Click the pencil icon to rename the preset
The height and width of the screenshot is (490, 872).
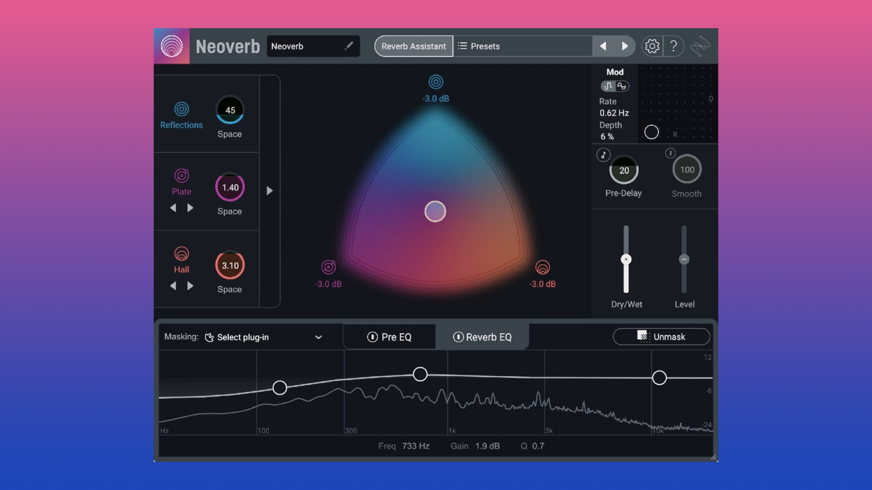[x=349, y=46]
